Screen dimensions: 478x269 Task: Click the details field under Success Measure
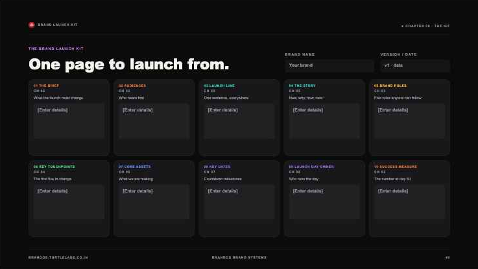coord(409,202)
